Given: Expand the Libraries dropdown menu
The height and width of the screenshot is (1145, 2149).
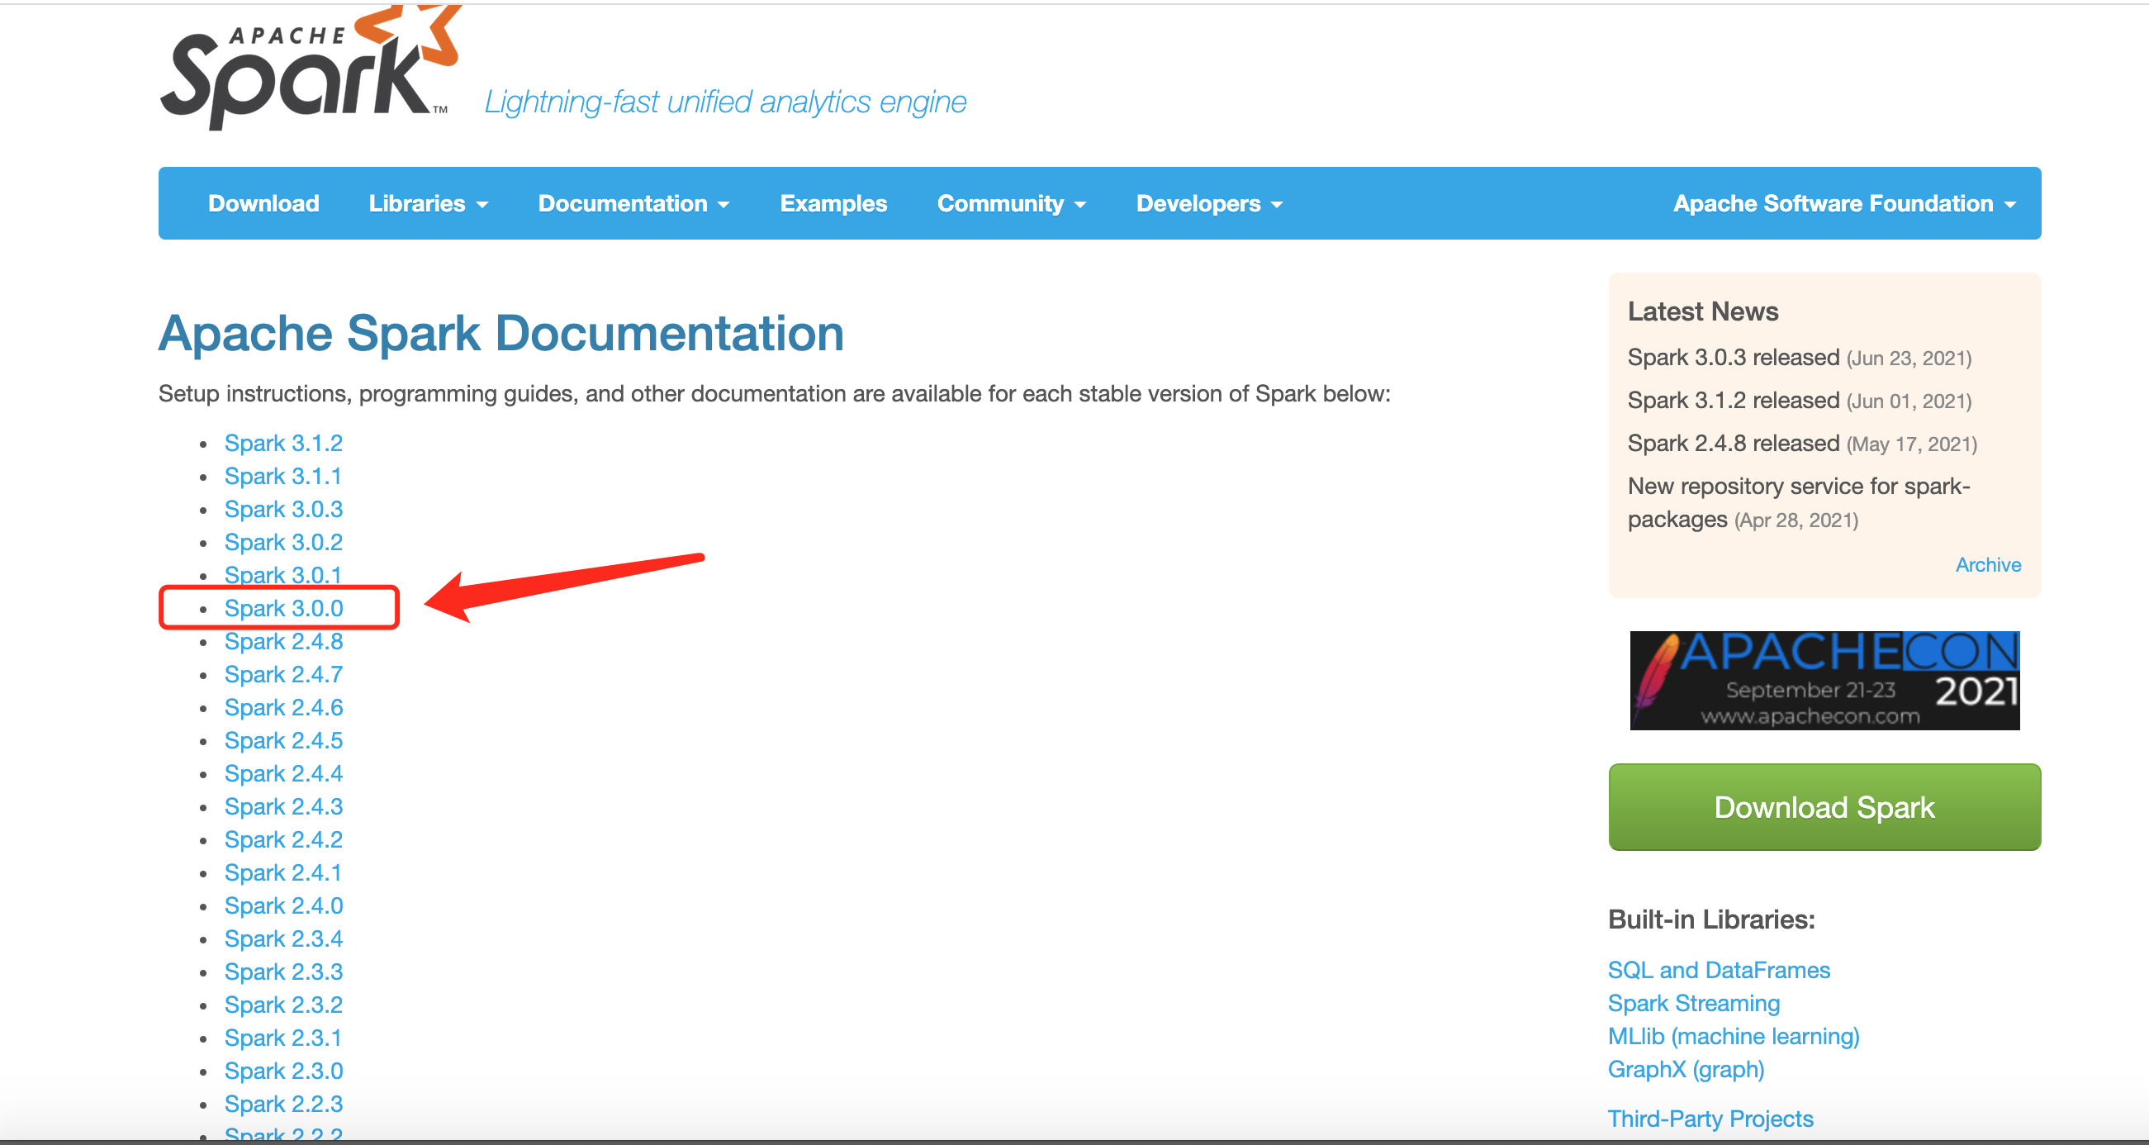Looking at the screenshot, I should (428, 203).
